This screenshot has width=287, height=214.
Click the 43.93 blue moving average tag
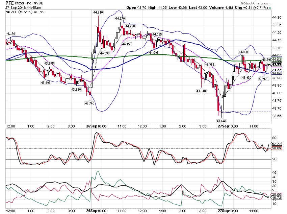click(x=277, y=73)
